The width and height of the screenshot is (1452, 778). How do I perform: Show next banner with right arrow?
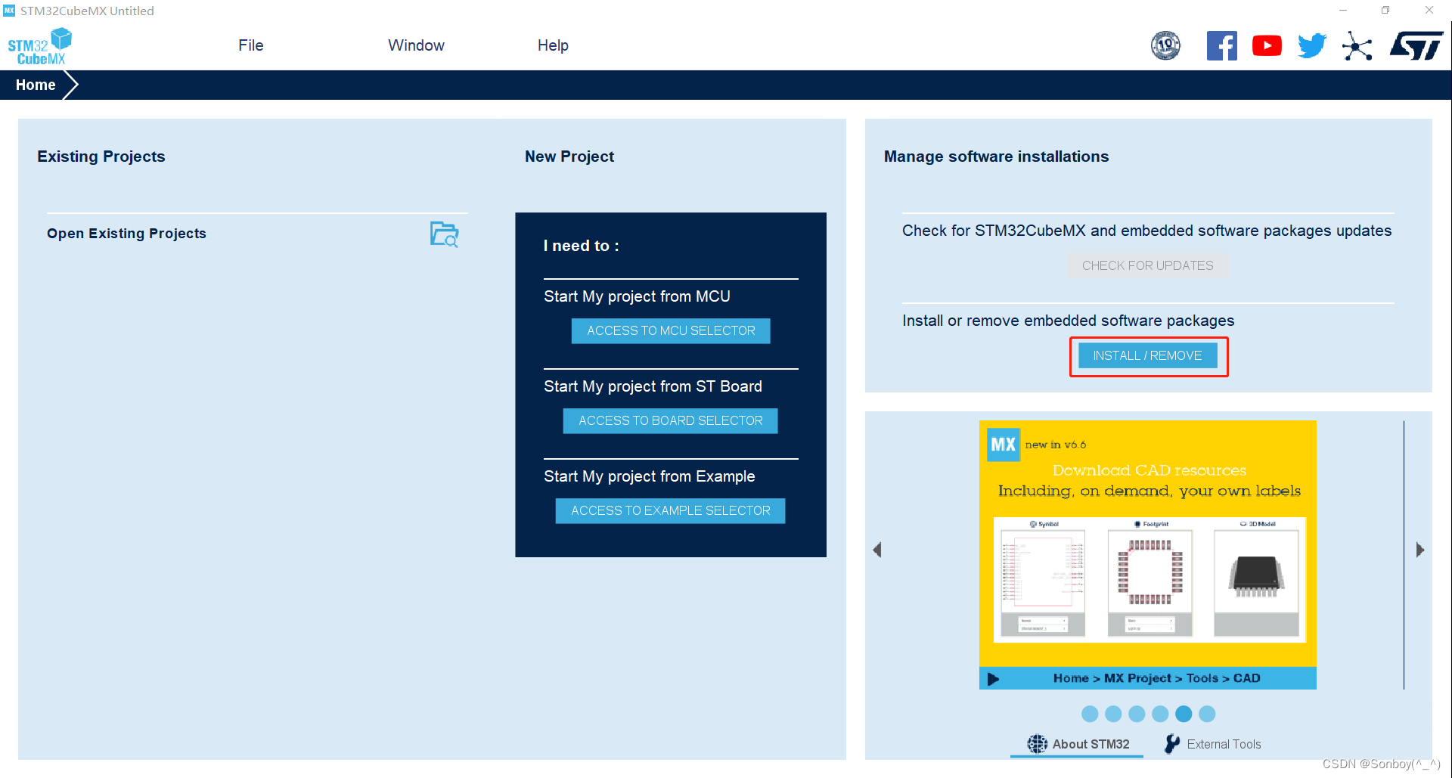[x=1419, y=550]
